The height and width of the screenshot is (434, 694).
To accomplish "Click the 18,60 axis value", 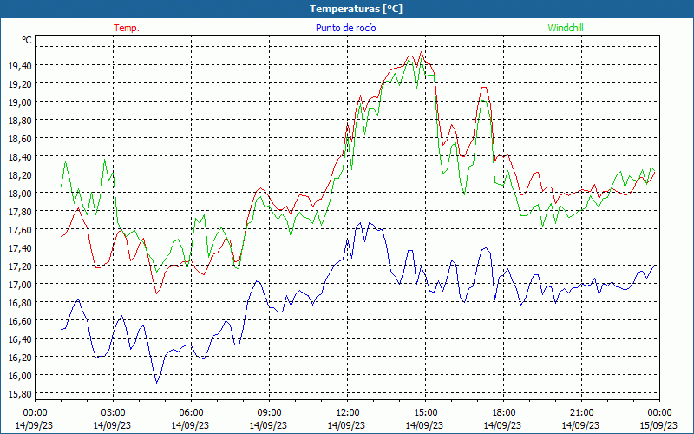I will [x=20, y=139].
